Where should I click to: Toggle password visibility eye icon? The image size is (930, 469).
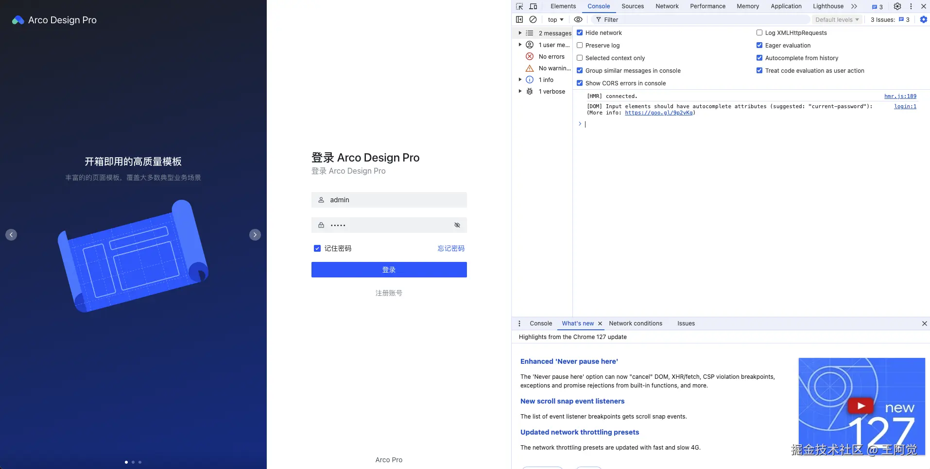click(x=457, y=225)
